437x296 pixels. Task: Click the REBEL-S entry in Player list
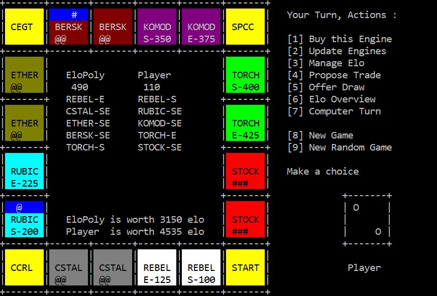pos(157,99)
